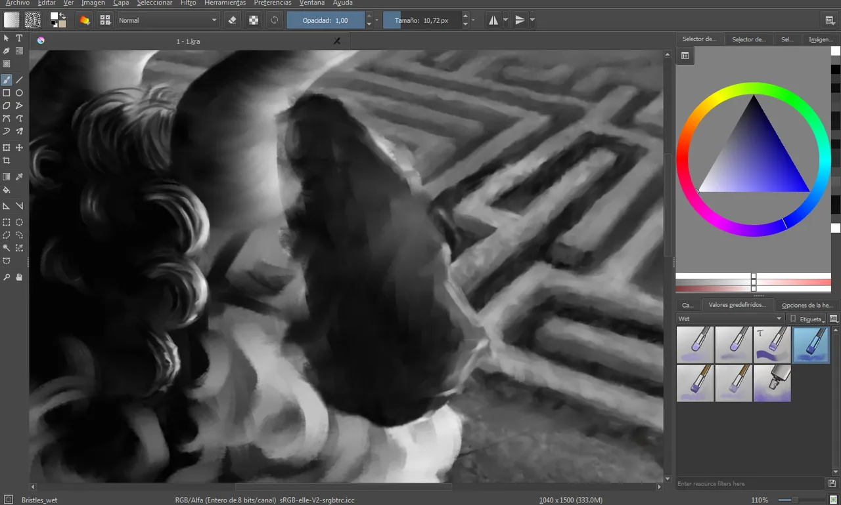
Task: Select the assistant editing tool
Action: (x=7, y=206)
